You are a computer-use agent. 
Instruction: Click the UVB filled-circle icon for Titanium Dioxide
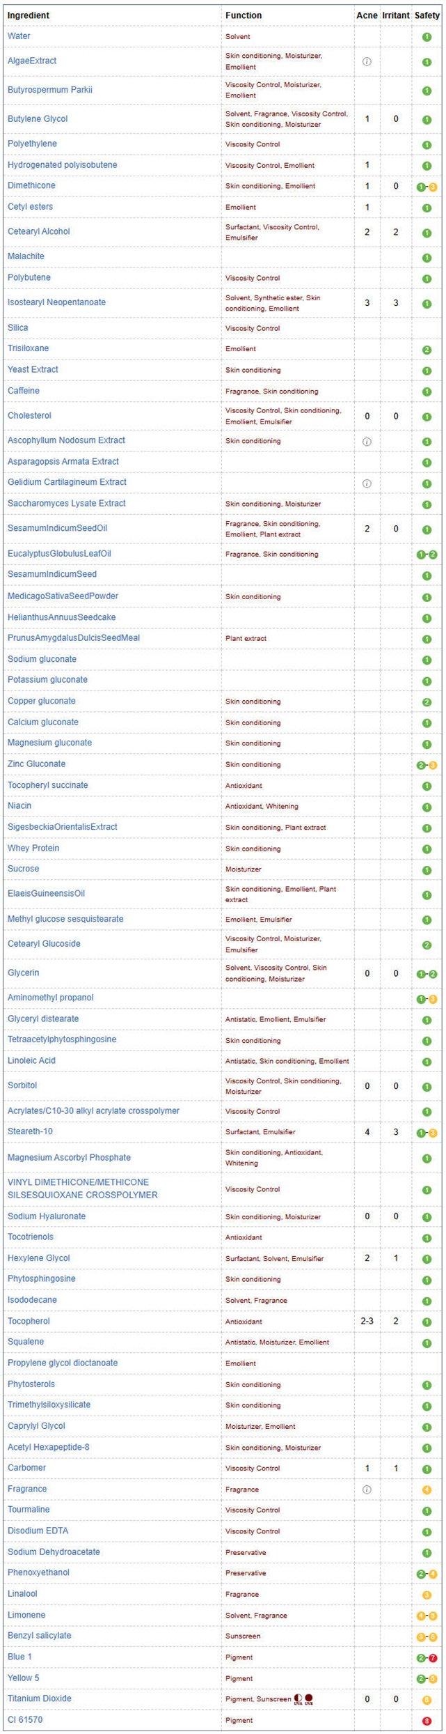(308, 1699)
